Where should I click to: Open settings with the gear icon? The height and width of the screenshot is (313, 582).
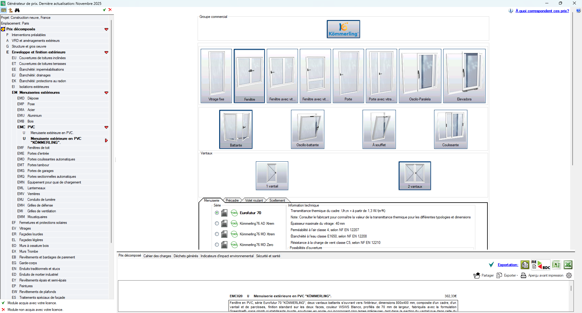(x=569, y=275)
